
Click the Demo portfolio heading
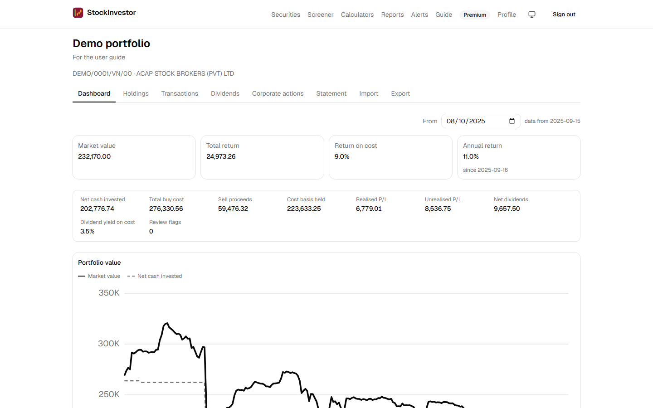click(x=111, y=44)
